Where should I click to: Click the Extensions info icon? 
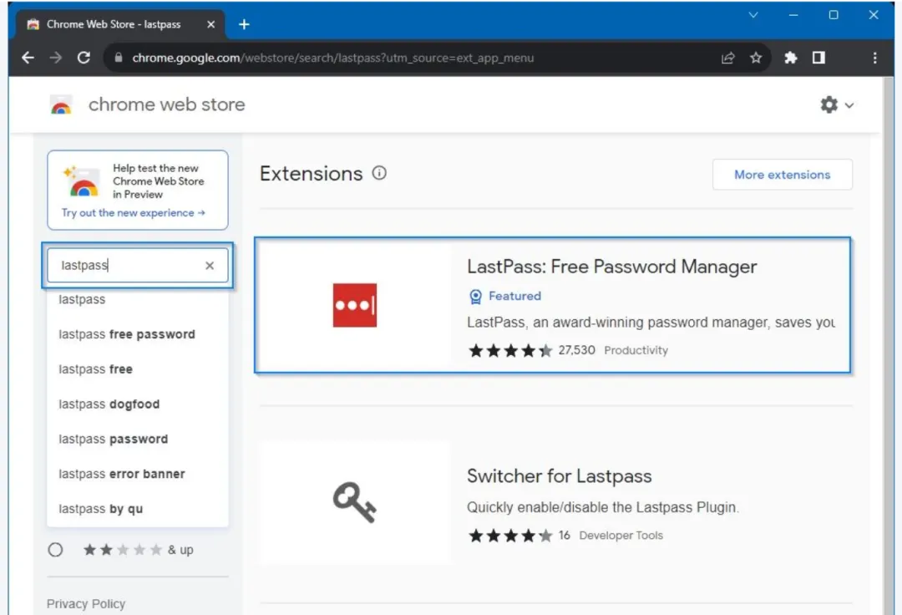(379, 173)
